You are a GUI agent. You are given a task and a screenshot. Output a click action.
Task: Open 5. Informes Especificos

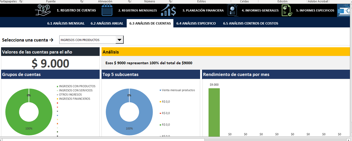[x=315, y=10]
